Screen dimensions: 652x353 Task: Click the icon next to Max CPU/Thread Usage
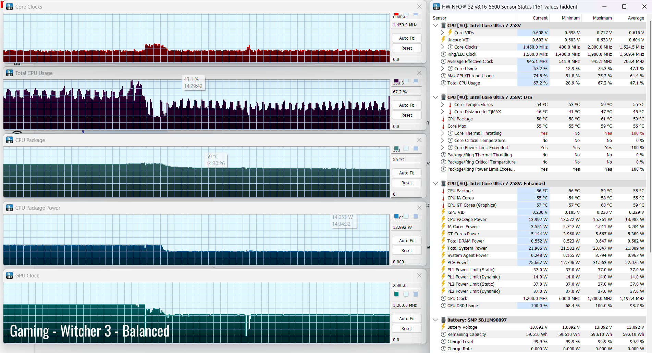pyautogui.click(x=443, y=76)
